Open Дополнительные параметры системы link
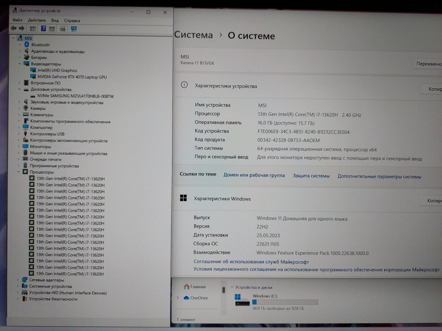The height and width of the screenshot is (331, 442). pyautogui.click(x=379, y=176)
